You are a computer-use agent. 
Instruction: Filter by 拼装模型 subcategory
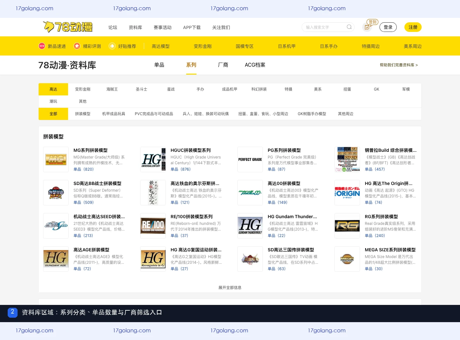pos(83,114)
